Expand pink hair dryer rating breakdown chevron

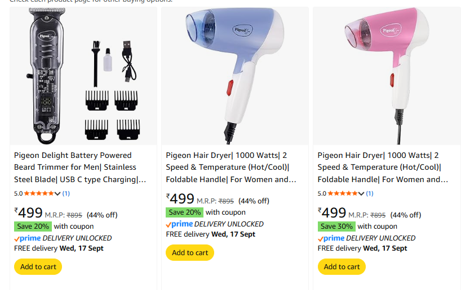click(x=361, y=194)
